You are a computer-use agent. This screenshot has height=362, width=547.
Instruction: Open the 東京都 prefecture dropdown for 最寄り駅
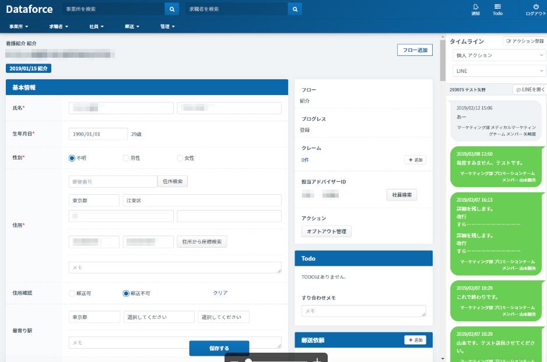[94, 317]
